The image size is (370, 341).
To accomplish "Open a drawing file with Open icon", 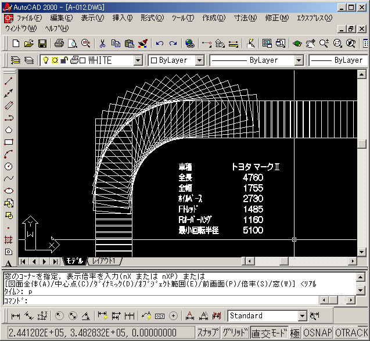I will coord(29,44).
